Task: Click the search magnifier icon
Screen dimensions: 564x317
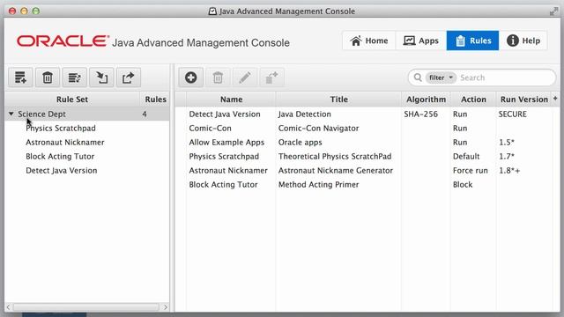Action: pyautogui.click(x=417, y=77)
